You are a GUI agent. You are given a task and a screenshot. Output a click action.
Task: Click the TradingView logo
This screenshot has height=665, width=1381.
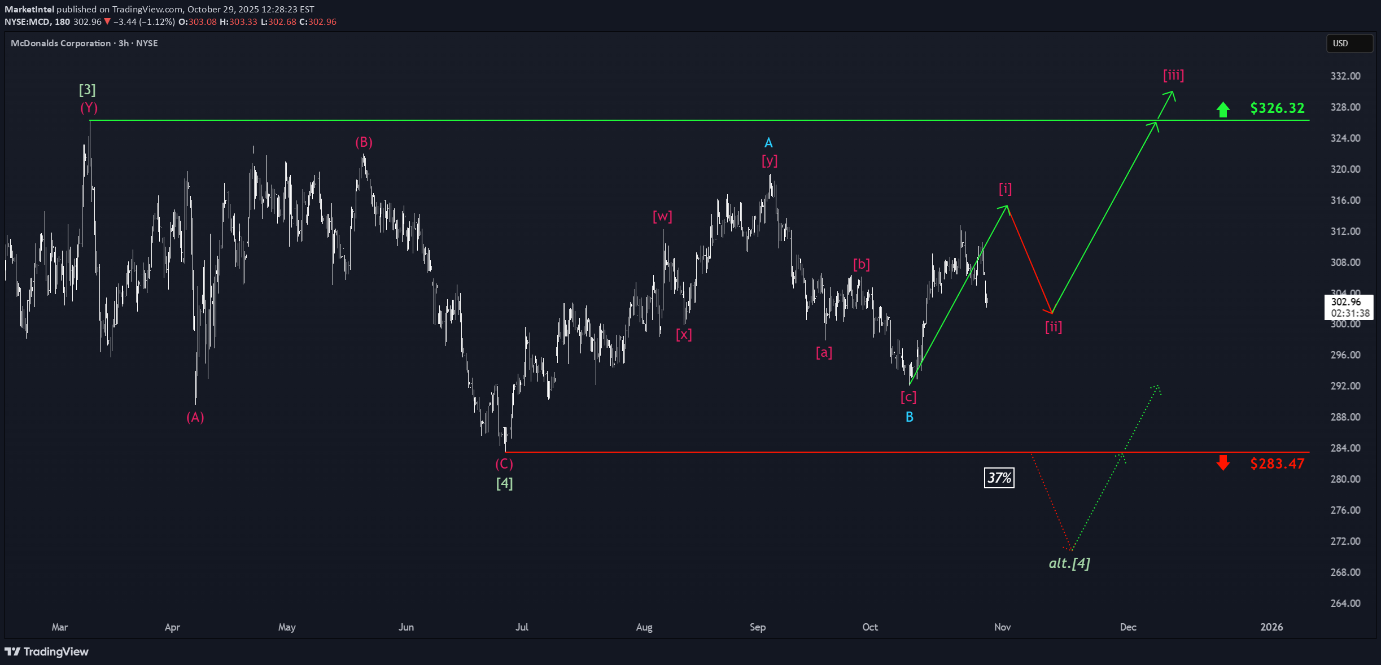coord(47,651)
